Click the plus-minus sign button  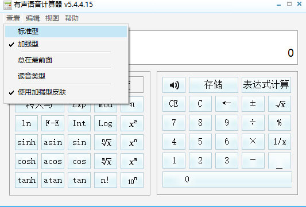(253, 103)
